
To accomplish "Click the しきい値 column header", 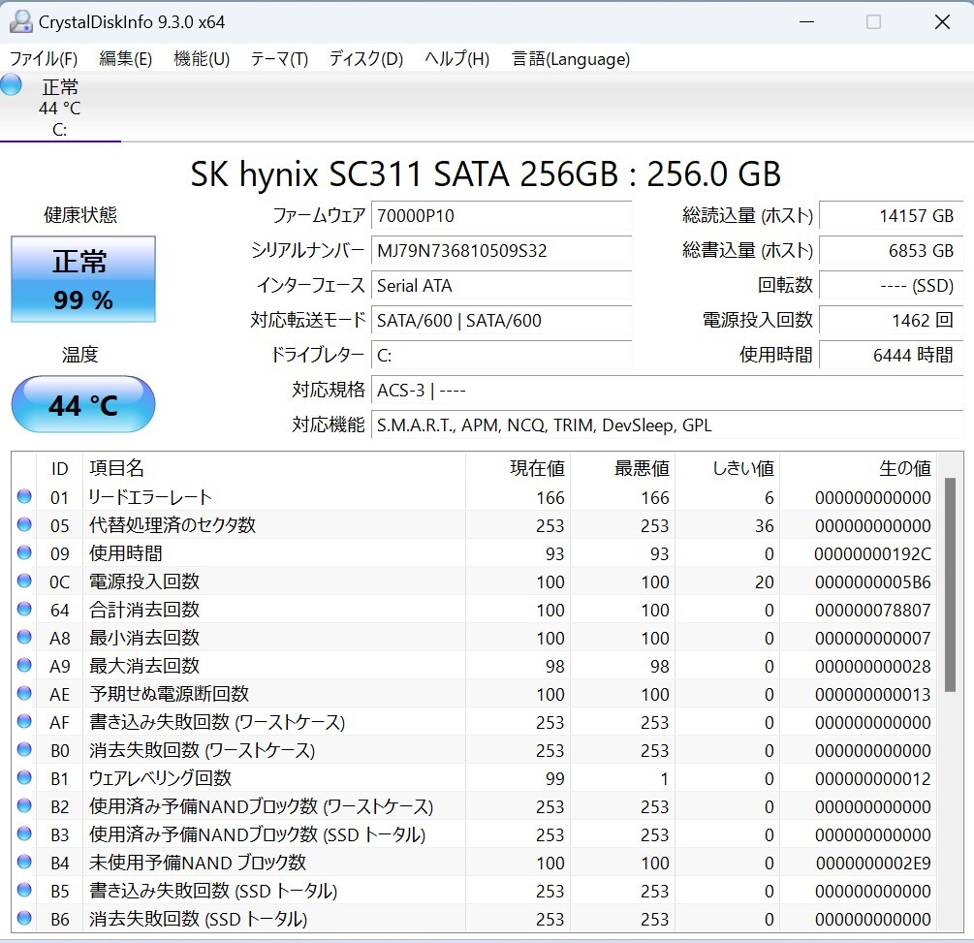I will (728, 468).
